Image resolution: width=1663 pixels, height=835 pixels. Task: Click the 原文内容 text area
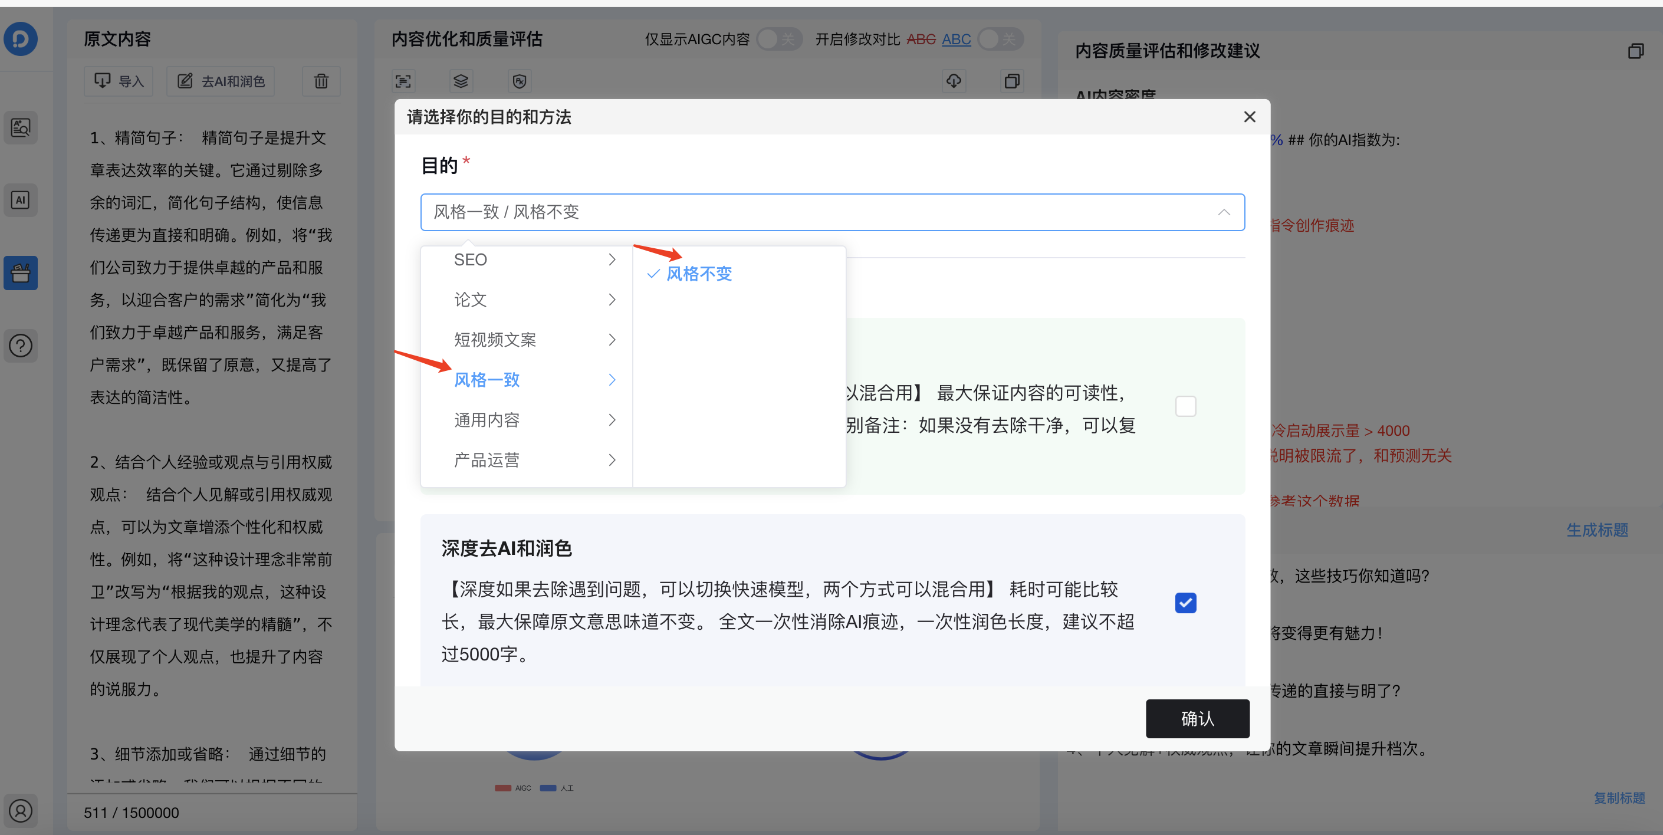[212, 446]
